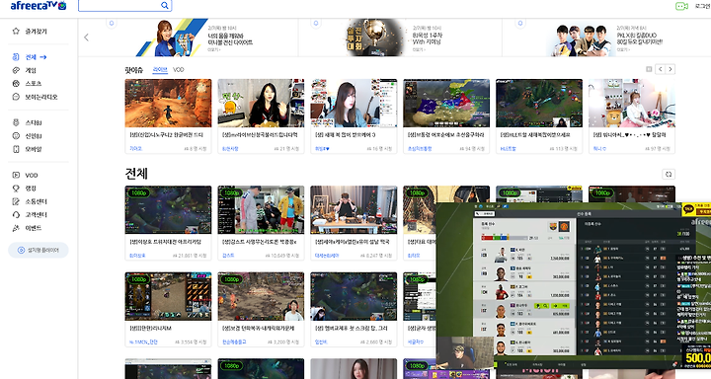Viewport: 711px width, 379px height.
Task: Switch to 라이브 tab in 핫이슈
Action: pyautogui.click(x=160, y=70)
